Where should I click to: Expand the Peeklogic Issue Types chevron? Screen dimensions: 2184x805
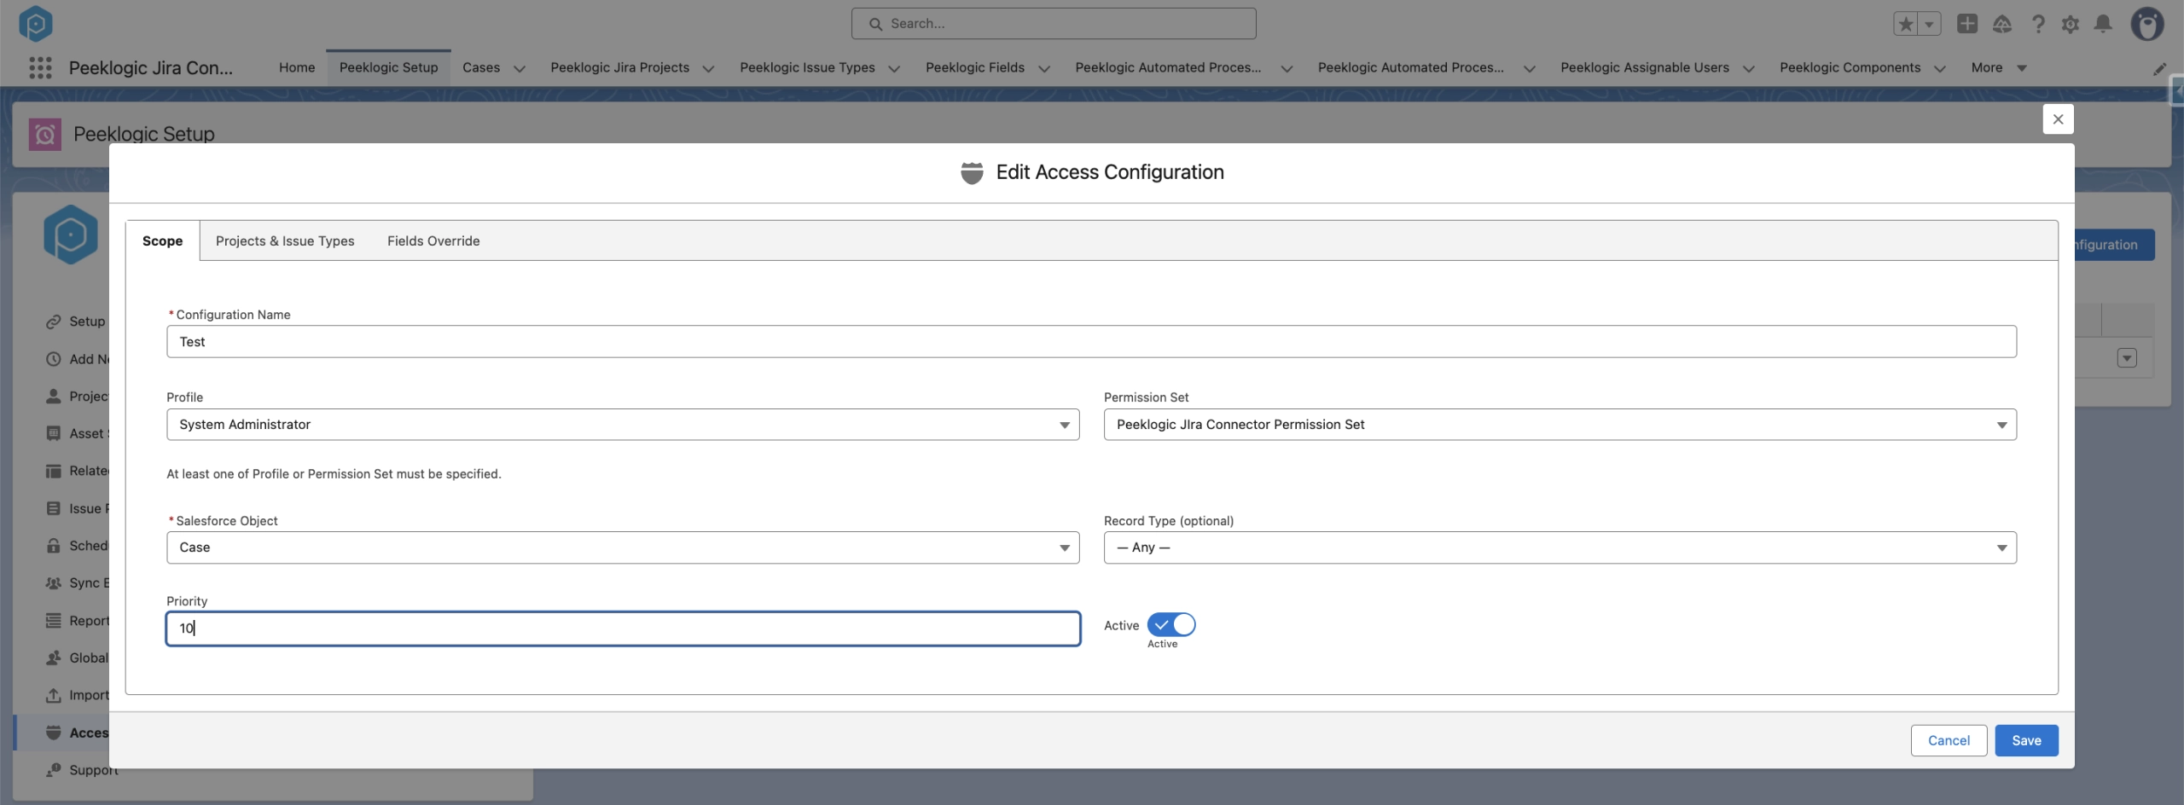pyautogui.click(x=894, y=68)
